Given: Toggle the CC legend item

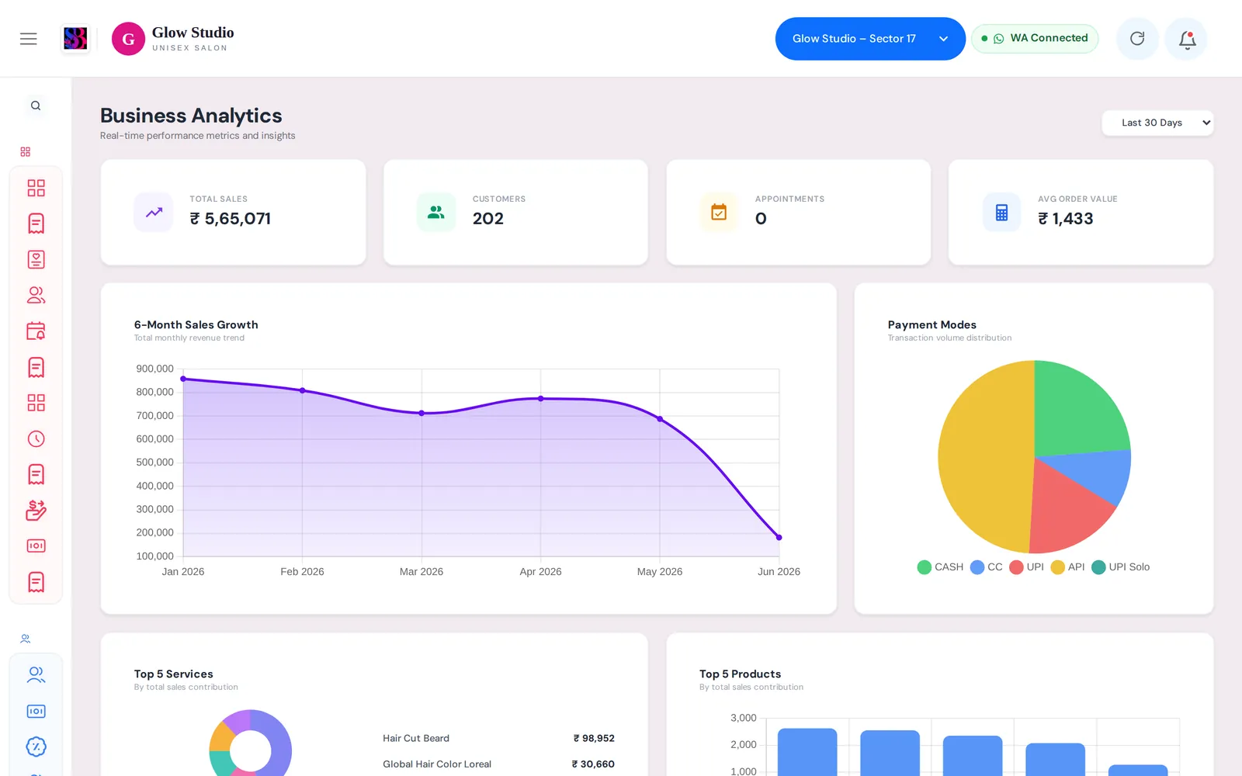Looking at the screenshot, I should (x=987, y=567).
